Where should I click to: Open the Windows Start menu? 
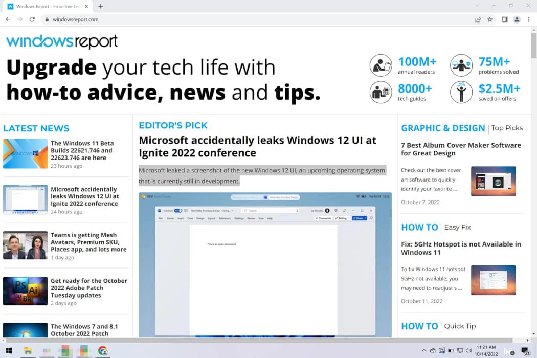(9, 351)
